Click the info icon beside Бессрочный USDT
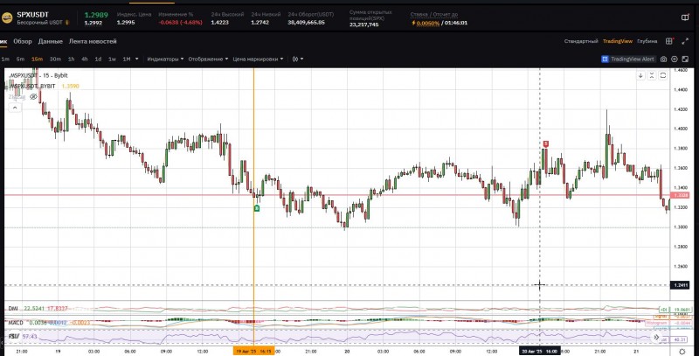The width and height of the screenshot is (699, 356). (67, 22)
